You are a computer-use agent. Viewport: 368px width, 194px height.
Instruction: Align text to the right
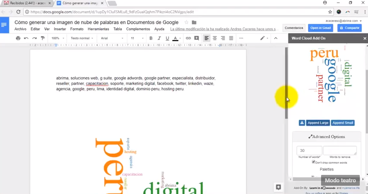[223, 38]
